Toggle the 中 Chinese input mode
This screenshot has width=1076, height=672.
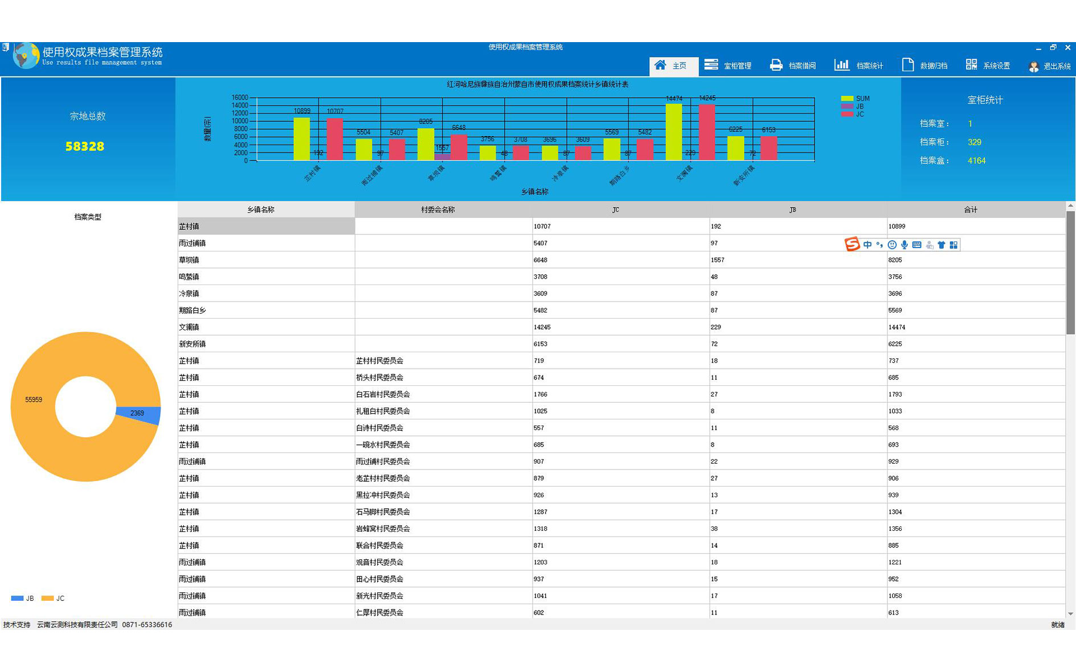click(x=868, y=245)
